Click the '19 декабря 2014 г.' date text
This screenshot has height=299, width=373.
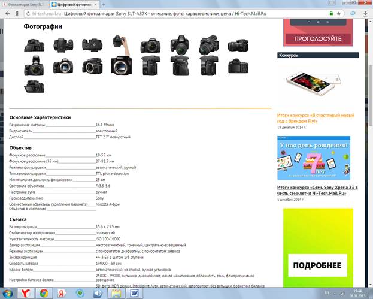coord(292,128)
